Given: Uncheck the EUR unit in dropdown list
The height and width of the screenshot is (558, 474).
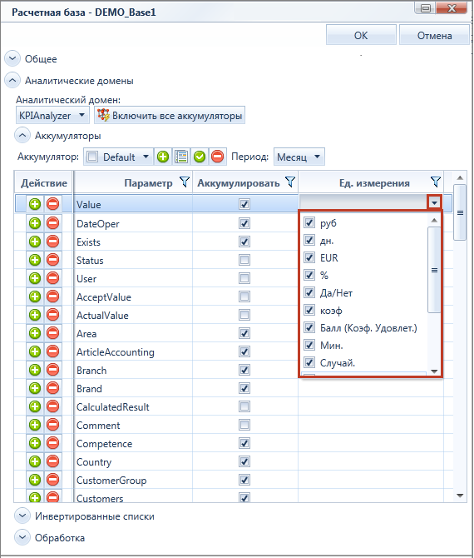Looking at the screenshot, I should click(309, 257).
